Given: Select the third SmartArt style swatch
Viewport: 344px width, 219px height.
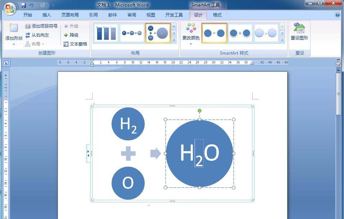Looking at the screenshot, I should [266, 33].
